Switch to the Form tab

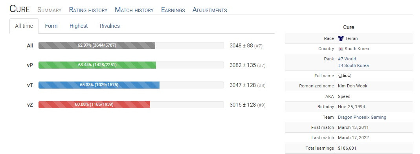(x=51, y=26)
